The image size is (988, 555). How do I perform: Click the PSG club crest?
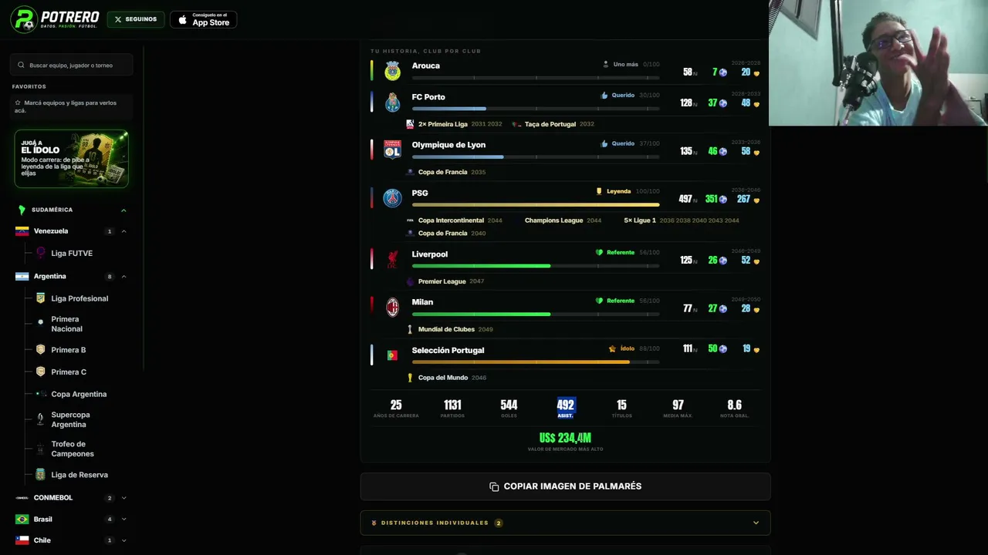coord(392,198)
